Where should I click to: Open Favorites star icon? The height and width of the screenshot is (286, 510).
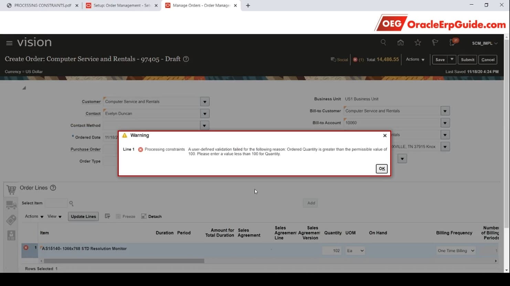tap(417, 42)
